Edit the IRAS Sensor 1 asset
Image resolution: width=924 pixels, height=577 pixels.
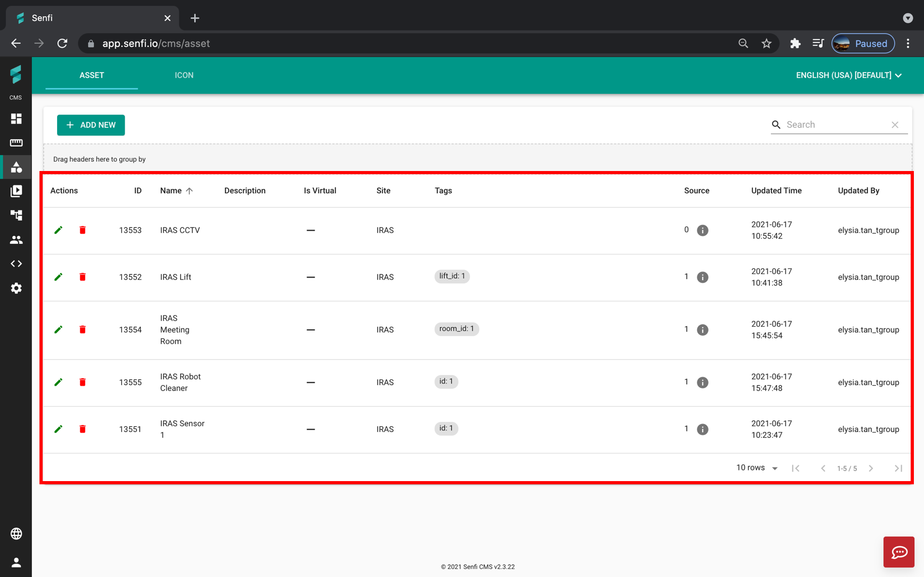(59, 429)
